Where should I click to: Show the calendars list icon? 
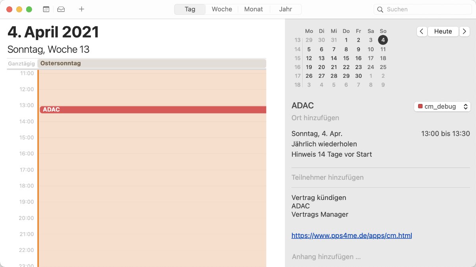tap(46, 9)
